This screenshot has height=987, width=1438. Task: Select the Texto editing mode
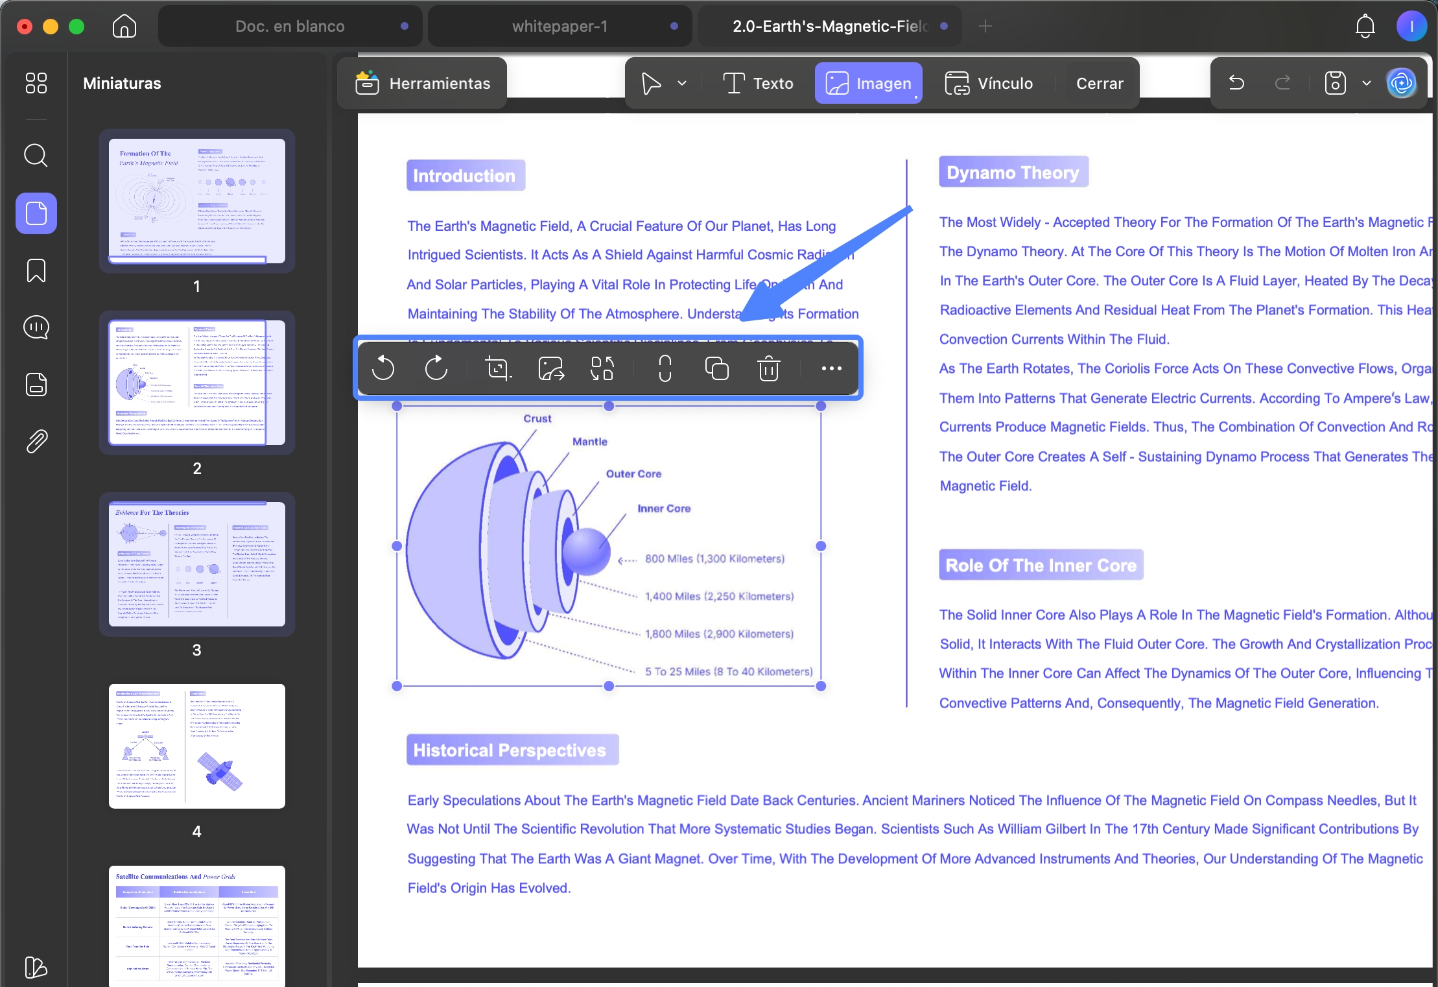[x=758, y=83]
